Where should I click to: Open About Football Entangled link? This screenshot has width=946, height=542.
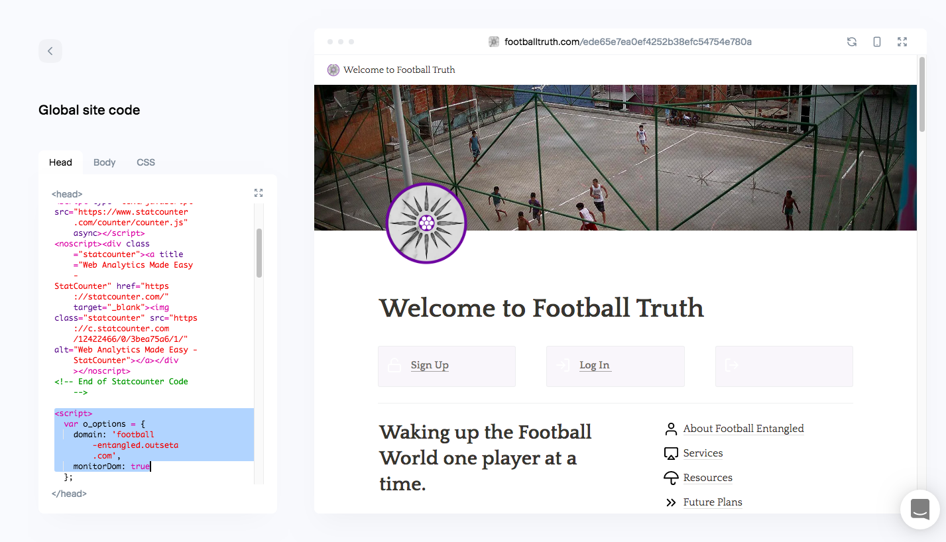(743, 429)
